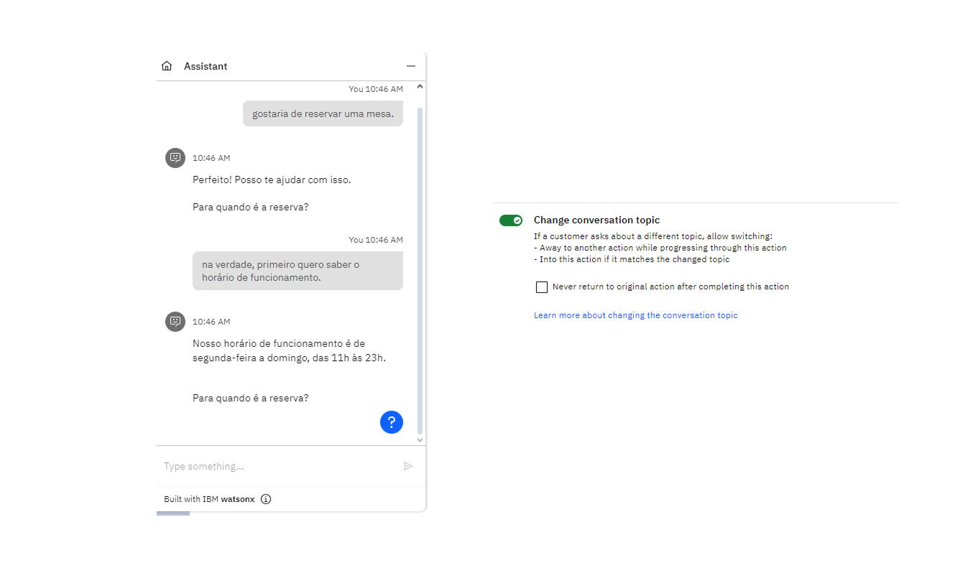Viewport: 973px width, 568px height.
Task: Click the scroll up arrow in chat
Action: point(420,88)
